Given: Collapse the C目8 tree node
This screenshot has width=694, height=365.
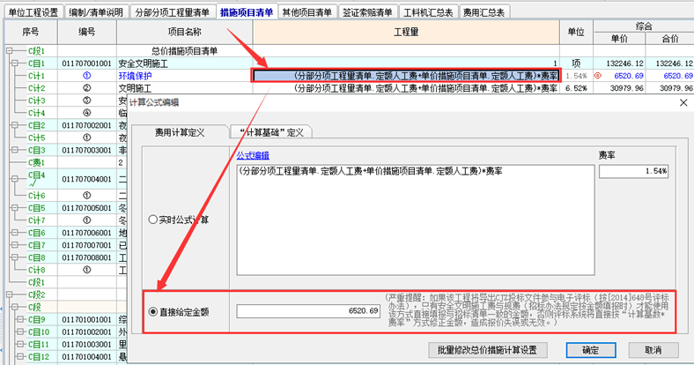Looking at the screenshot, I should 15,257.
